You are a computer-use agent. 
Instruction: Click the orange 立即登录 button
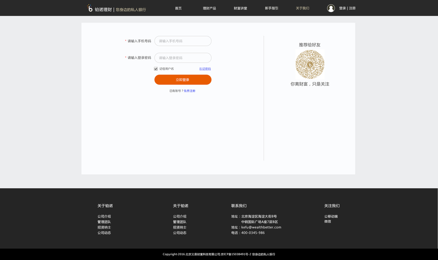[183, 80]
